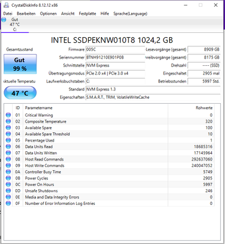Image resolution: width=225 pixels, height=244 pixels.
Task: Click the Firmware field showing 005C
Action: [x=115, y=49]
